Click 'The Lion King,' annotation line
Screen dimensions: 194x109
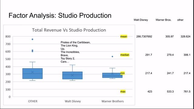[69, 45]
